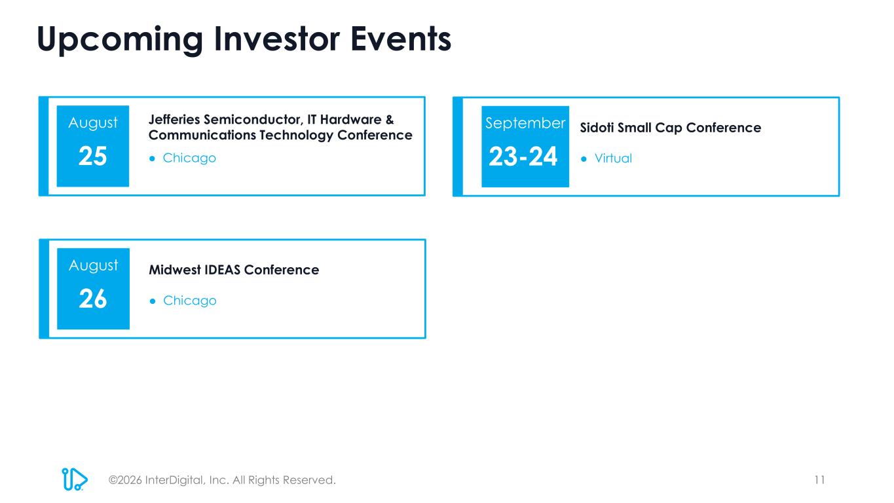
Task: Click the Sidoti Small Cap Conference title
Action: click(x=671, y=128)
